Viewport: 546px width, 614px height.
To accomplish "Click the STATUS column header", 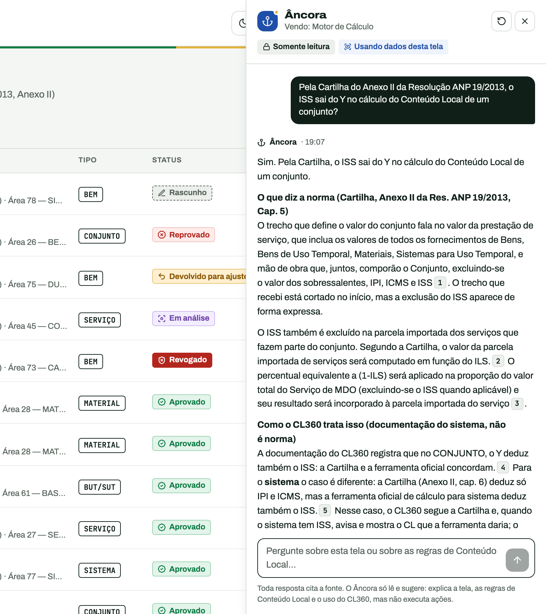I will (167, 160).
